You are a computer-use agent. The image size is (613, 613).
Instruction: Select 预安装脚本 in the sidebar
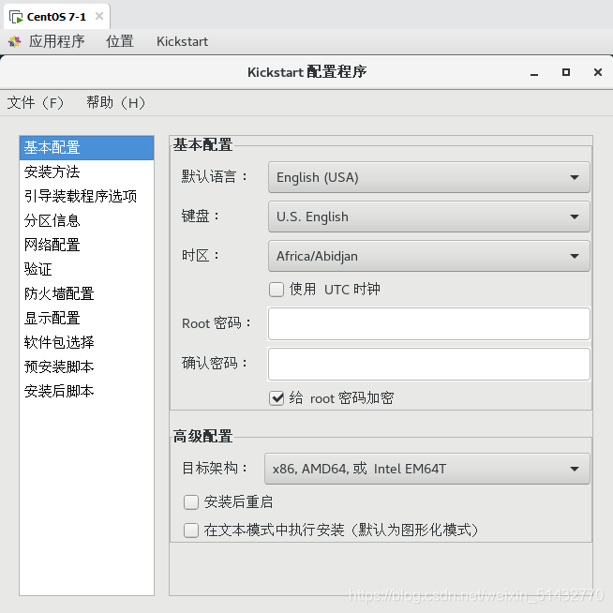pyautogui.click(x=87, y=367)
